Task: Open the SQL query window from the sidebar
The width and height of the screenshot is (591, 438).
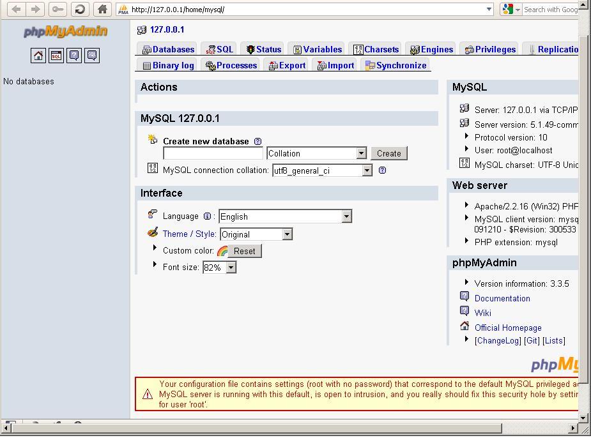Action: click(56, 56)
